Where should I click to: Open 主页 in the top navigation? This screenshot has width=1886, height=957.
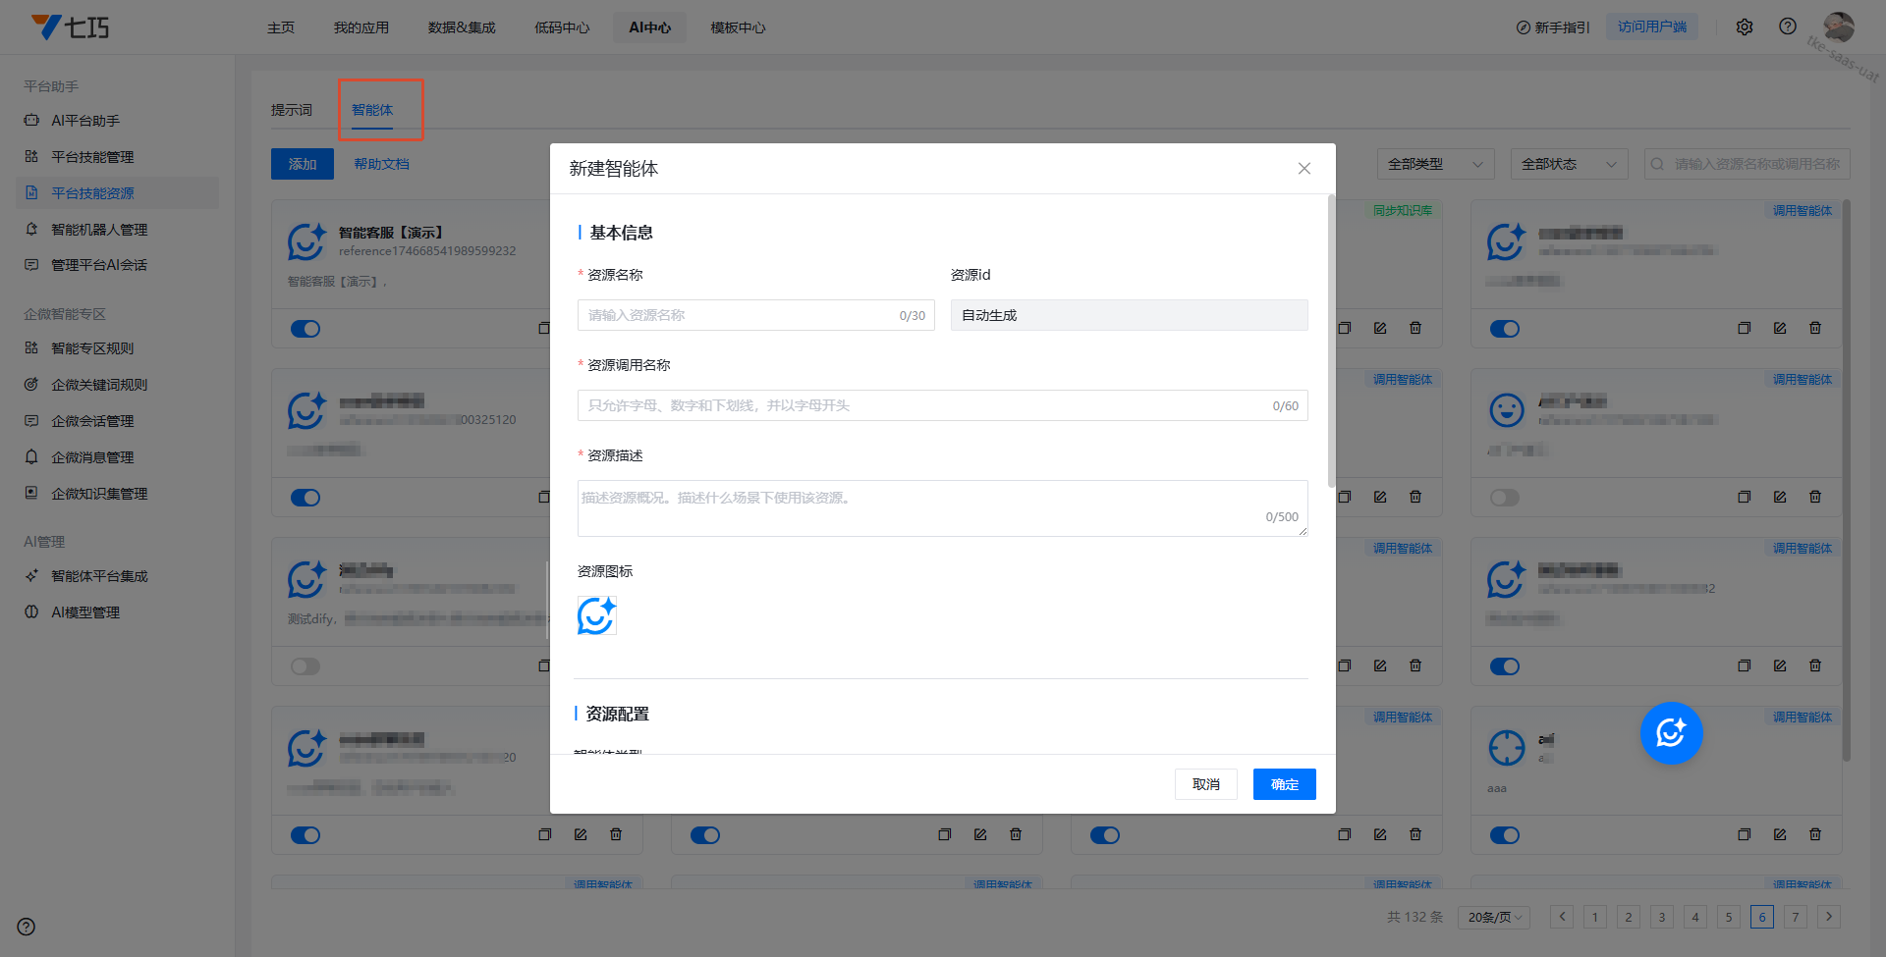click(281, 27)
